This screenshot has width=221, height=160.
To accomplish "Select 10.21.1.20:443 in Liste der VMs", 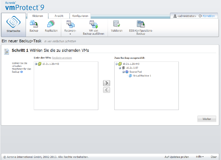I will tap(51, 64).
